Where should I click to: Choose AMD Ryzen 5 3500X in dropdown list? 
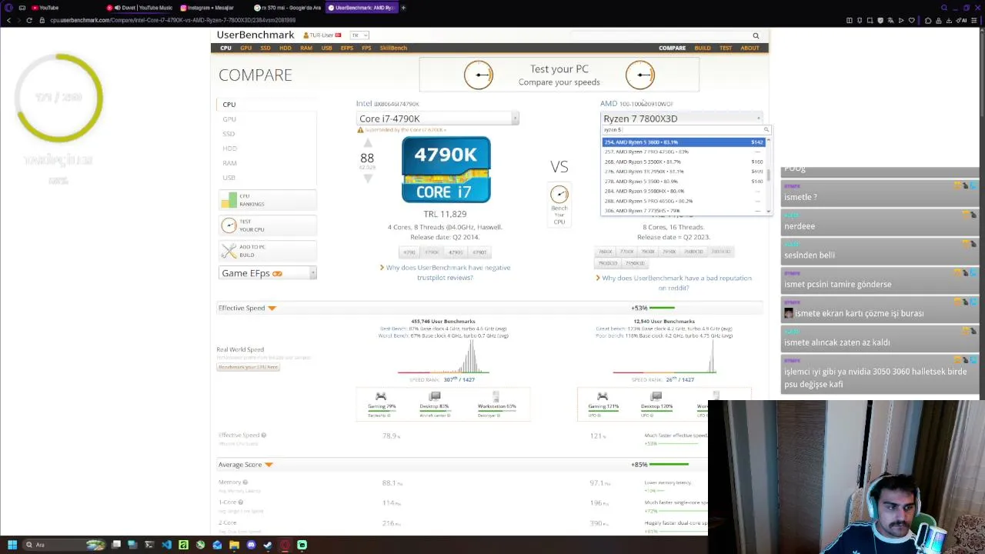pyautogui.click(x=683, y=162)
